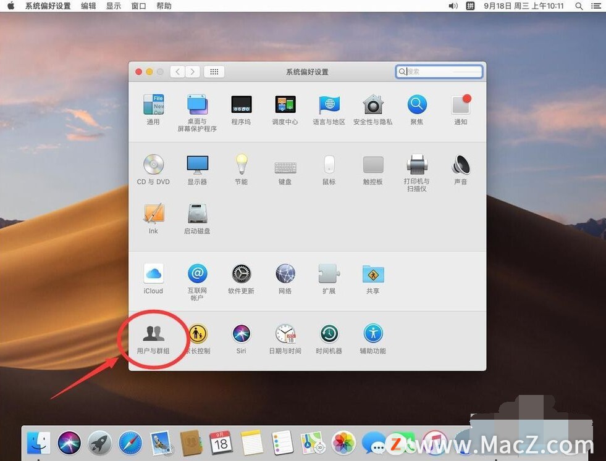Open Photos from the Dock
This screenshot has width=606, height=461.
343,442
